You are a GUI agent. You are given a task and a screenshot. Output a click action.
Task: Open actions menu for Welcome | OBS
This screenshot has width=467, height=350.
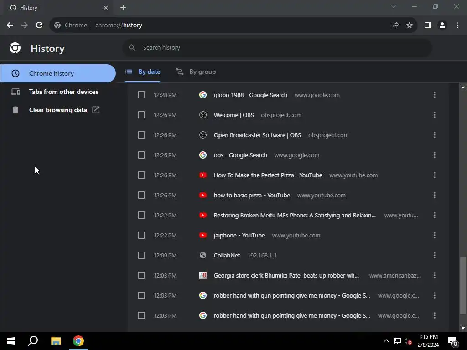(x=435, y=115)
